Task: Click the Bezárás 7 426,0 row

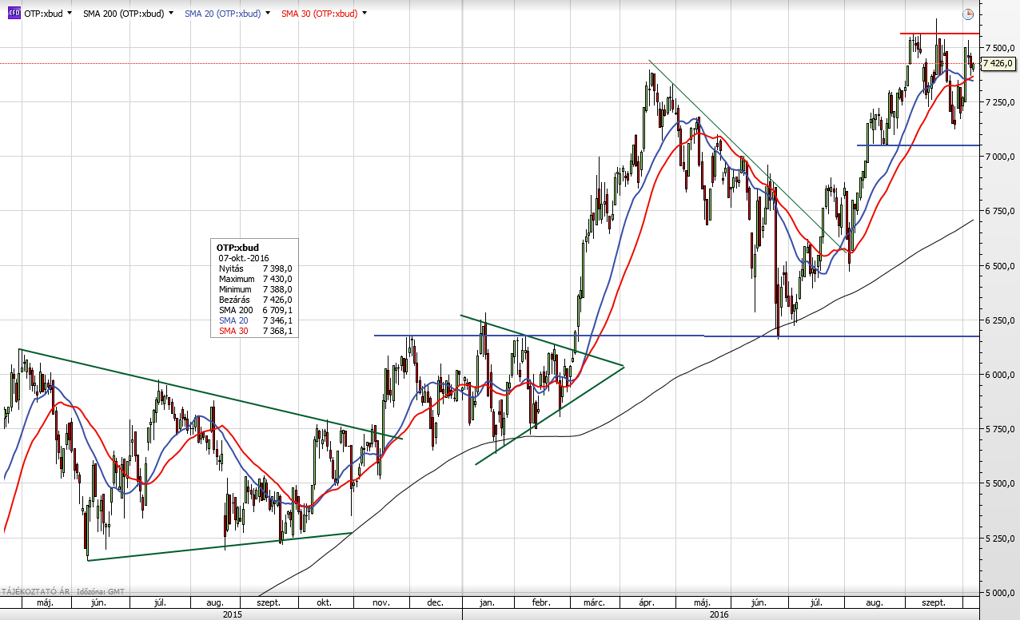Action: 255,300
